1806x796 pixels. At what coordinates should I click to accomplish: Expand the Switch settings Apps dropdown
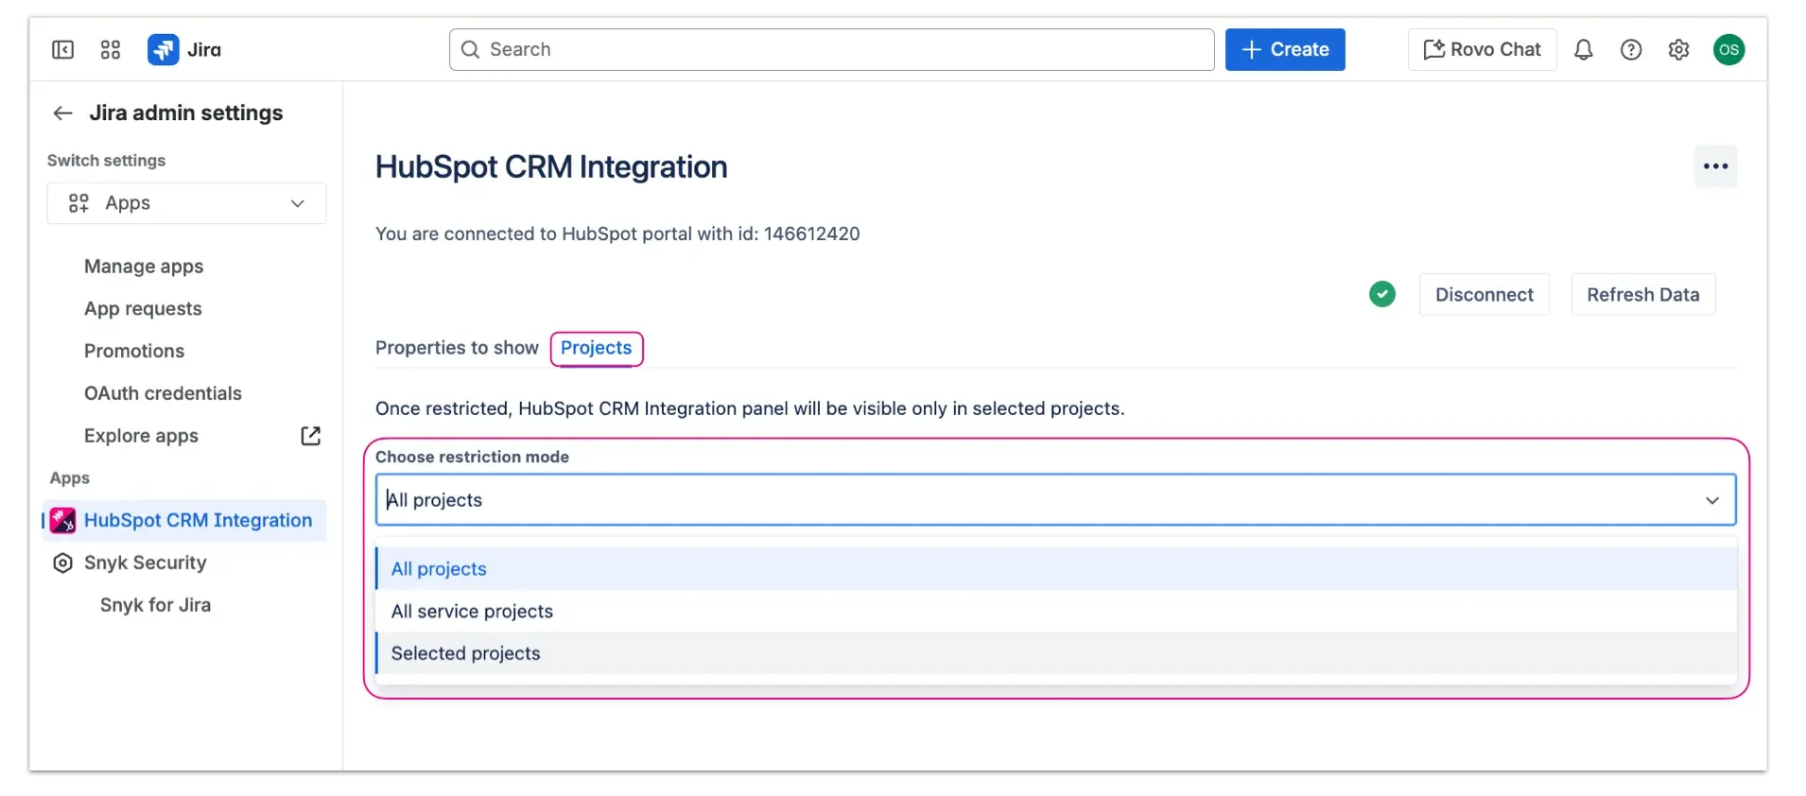(186, 203)
